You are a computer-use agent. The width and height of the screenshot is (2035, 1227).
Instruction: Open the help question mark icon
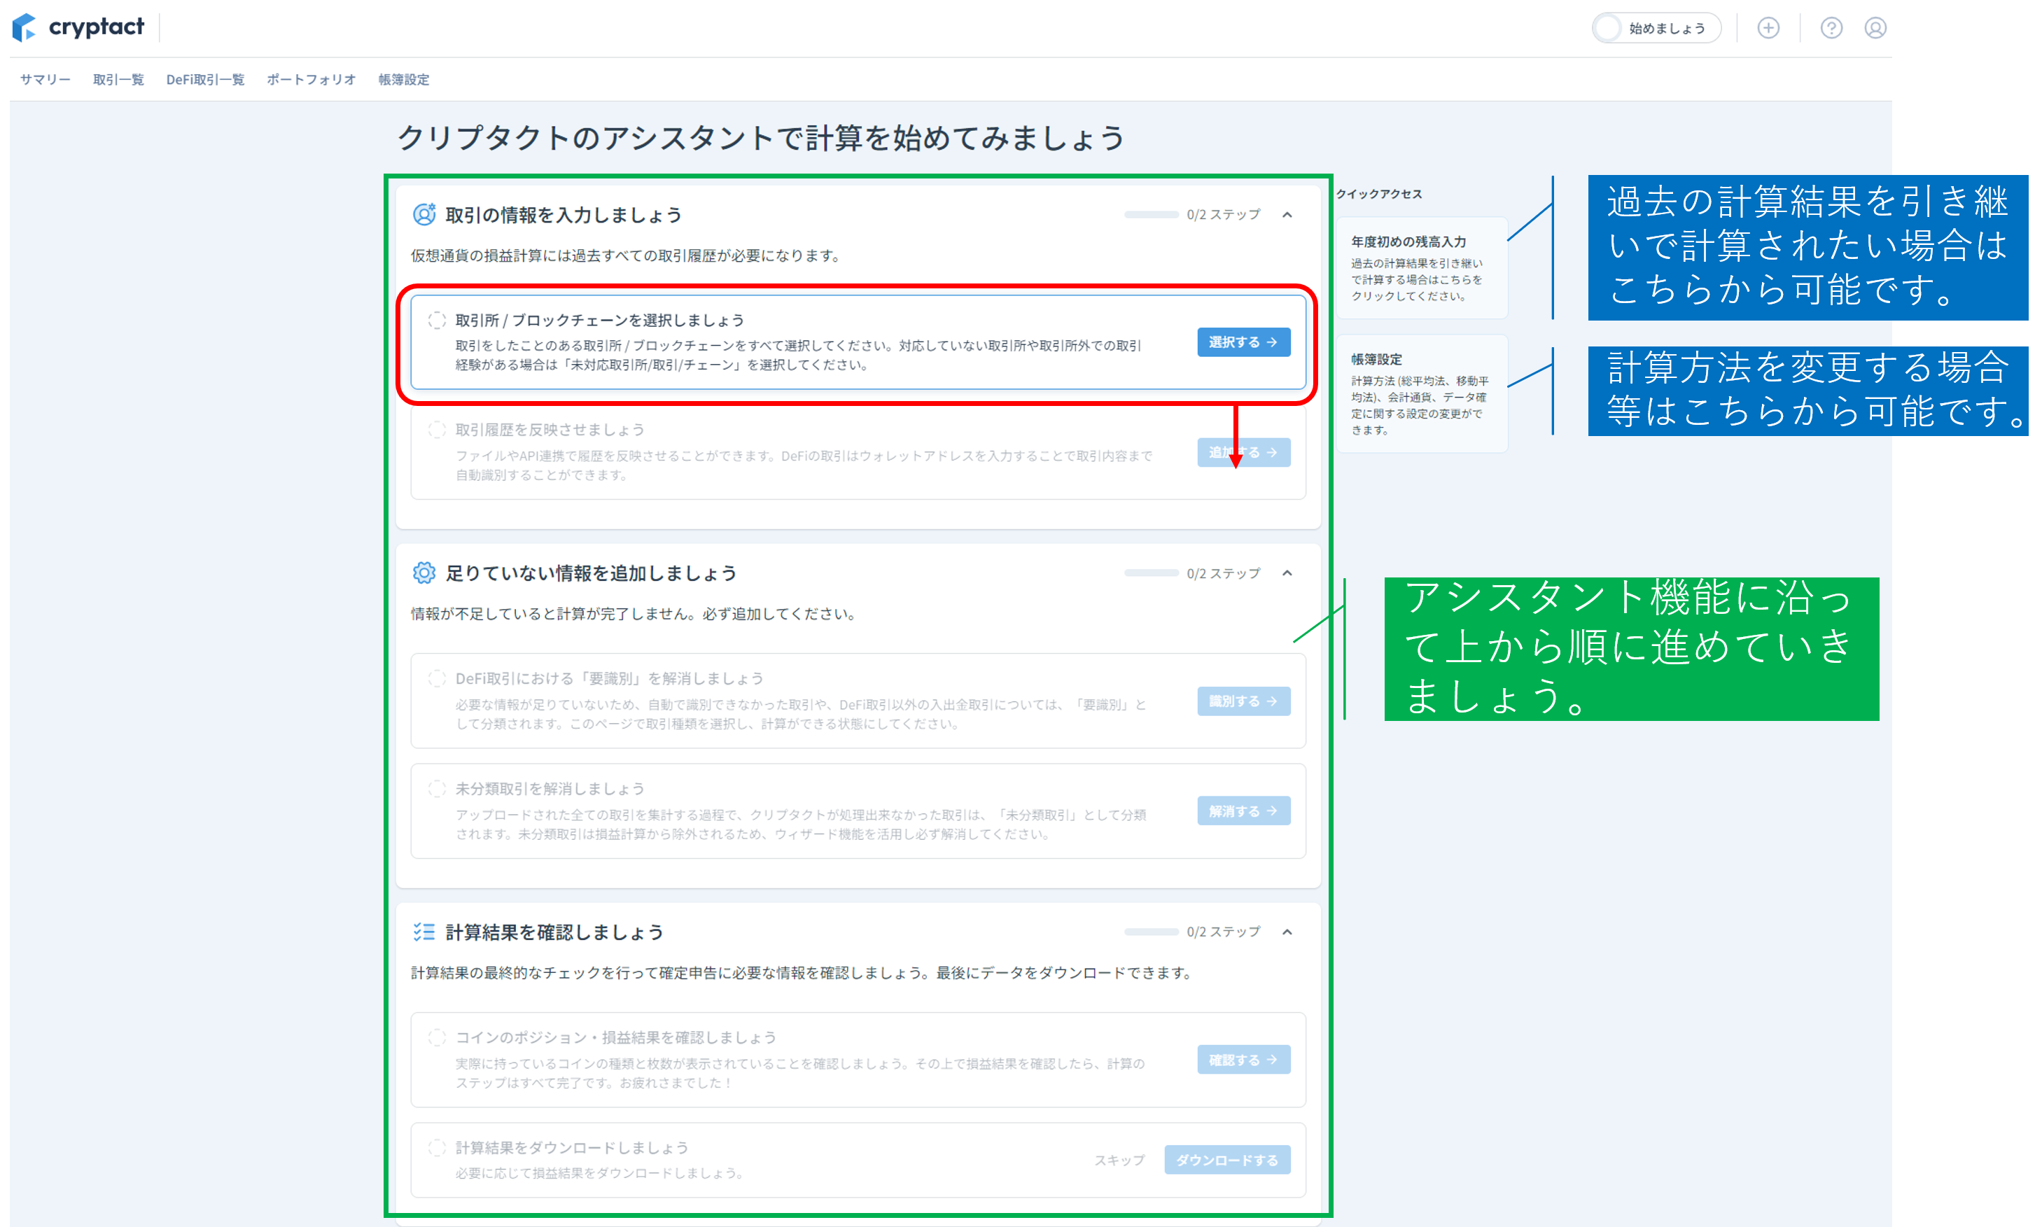(1831, 28)
